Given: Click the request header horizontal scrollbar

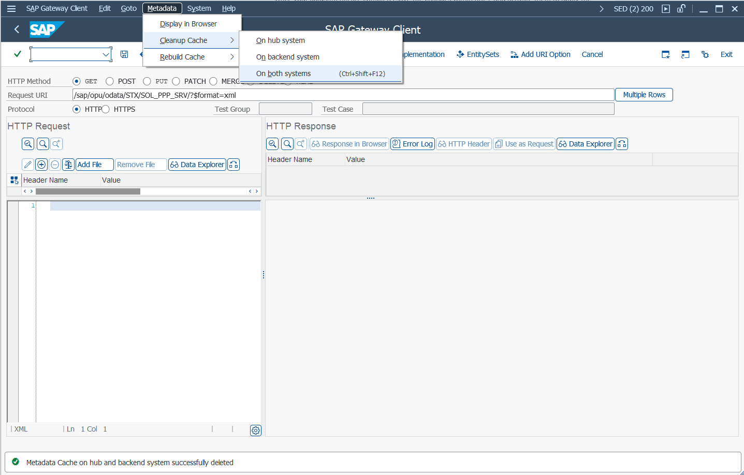Looking at the screenshot, I should click(x=88, y=191).
